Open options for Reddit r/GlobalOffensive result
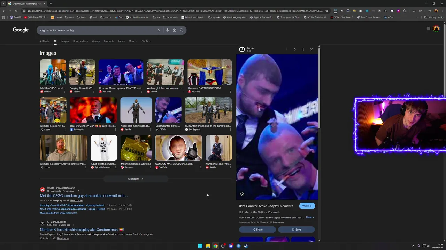 (x=78, y=191)
